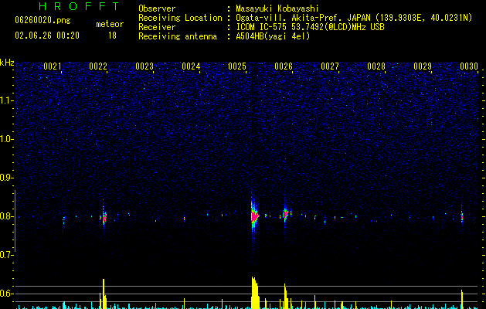Click the date stamp 02.06.26 00:20
The image size is (486, 309).
coord(47,36)
